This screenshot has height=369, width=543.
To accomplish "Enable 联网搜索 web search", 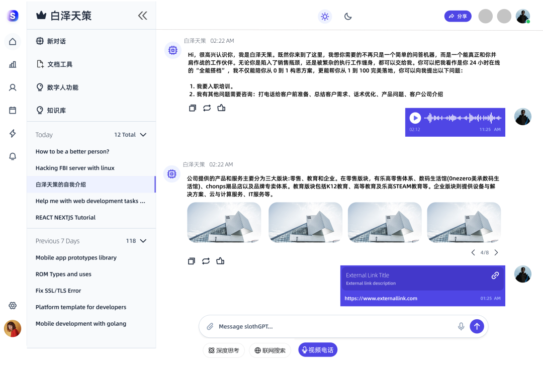I will pyautogui.click(x=270, y=349).
